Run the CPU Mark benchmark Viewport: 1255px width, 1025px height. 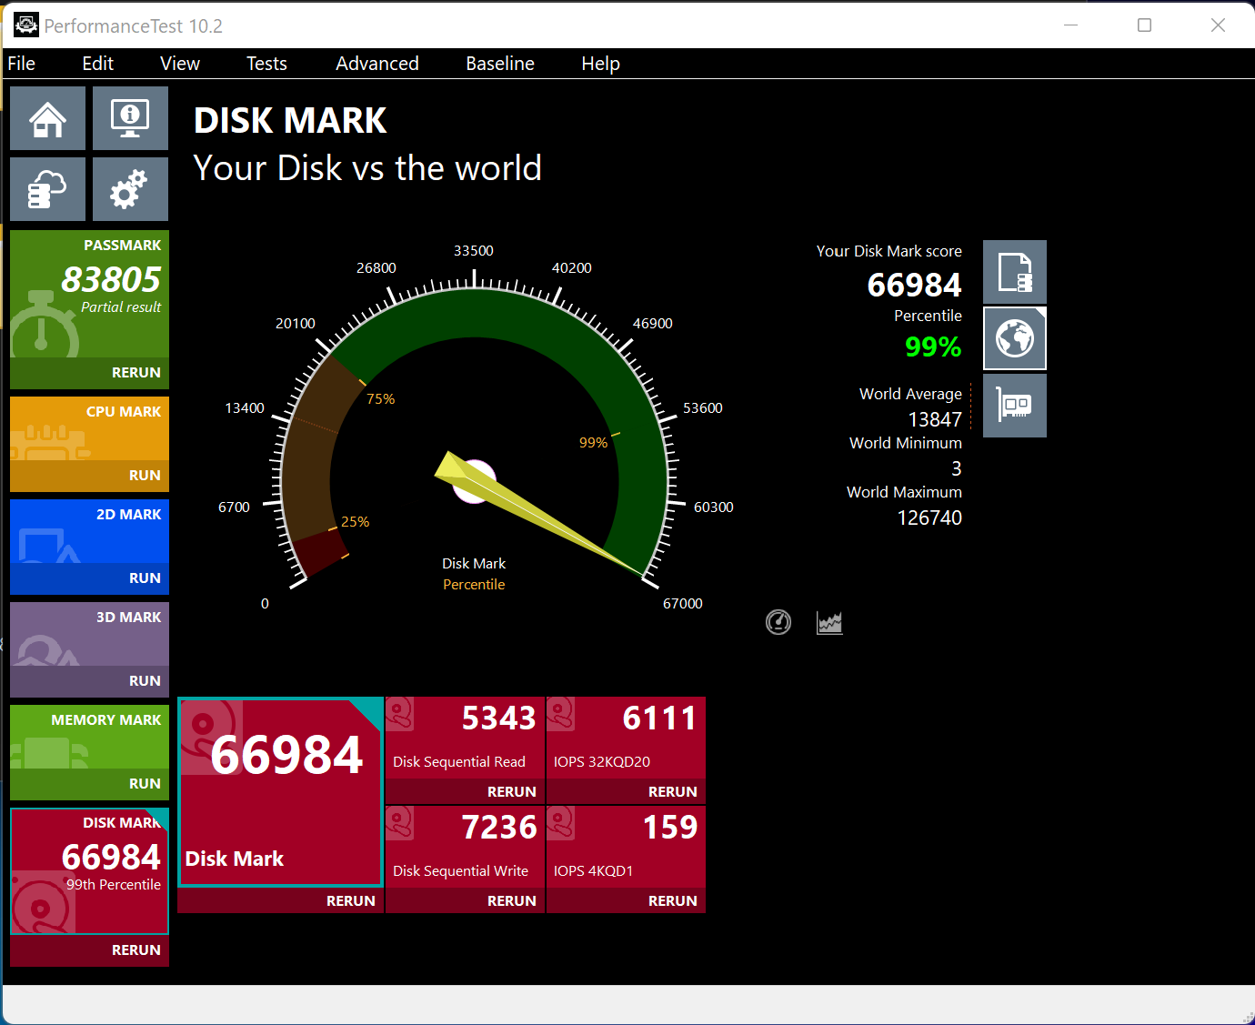144,476
